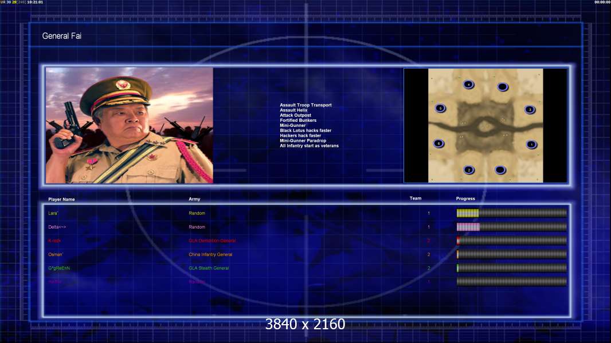
Task: Click team number 1 in Lara's row
Action: (x=429, y=213)
